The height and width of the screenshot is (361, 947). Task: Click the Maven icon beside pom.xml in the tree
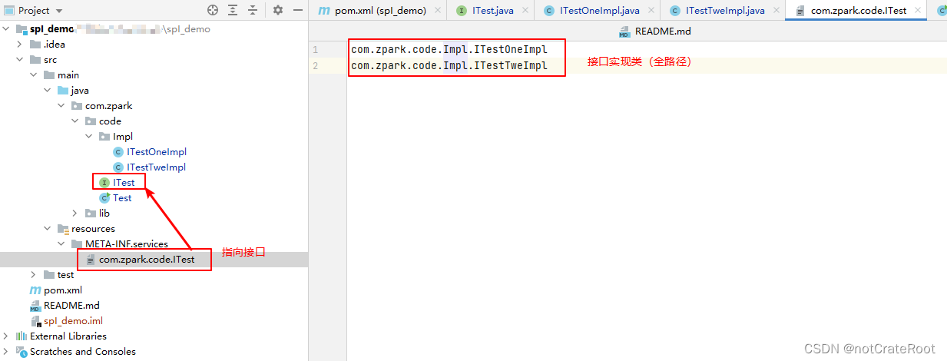click(x=35, y=290)
